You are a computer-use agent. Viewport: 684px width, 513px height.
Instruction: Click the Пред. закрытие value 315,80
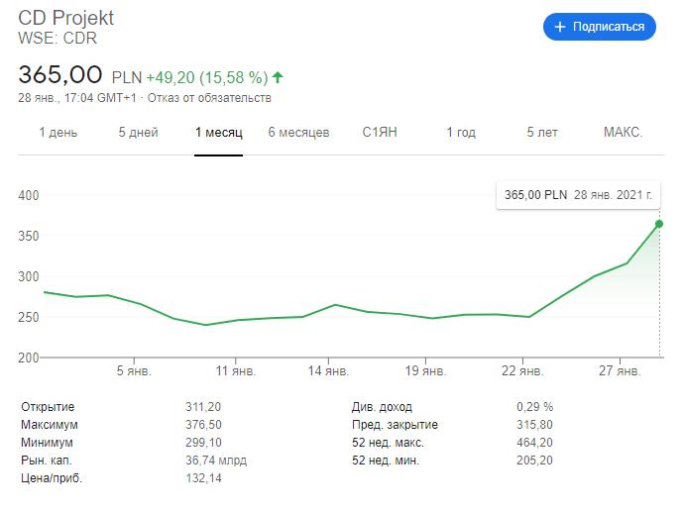[534, 425]
